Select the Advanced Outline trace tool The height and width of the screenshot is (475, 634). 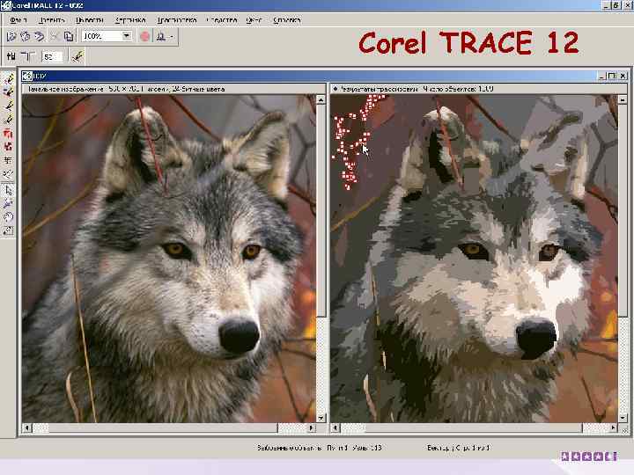click(8, 92)
